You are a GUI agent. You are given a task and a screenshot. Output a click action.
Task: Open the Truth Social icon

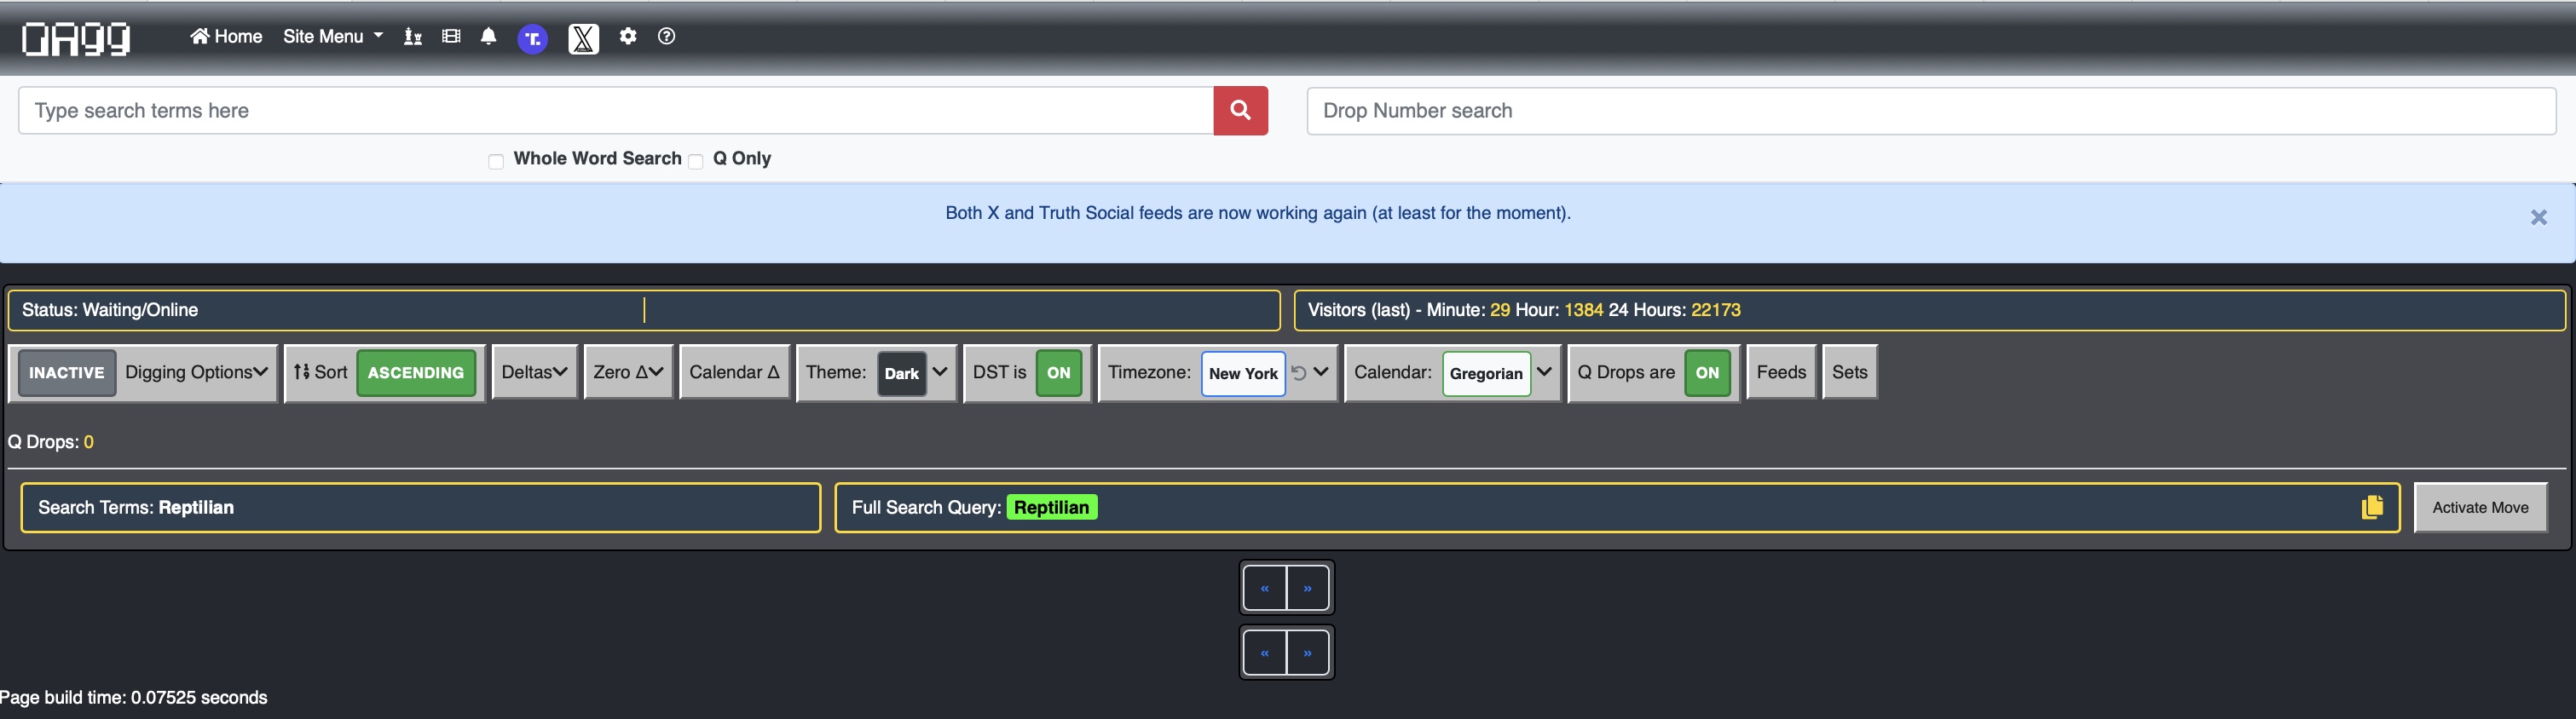tap(532, 39)
